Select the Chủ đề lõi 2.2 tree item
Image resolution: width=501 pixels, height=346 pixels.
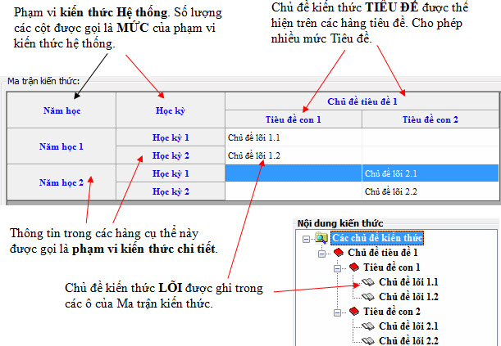click(408, 340)
